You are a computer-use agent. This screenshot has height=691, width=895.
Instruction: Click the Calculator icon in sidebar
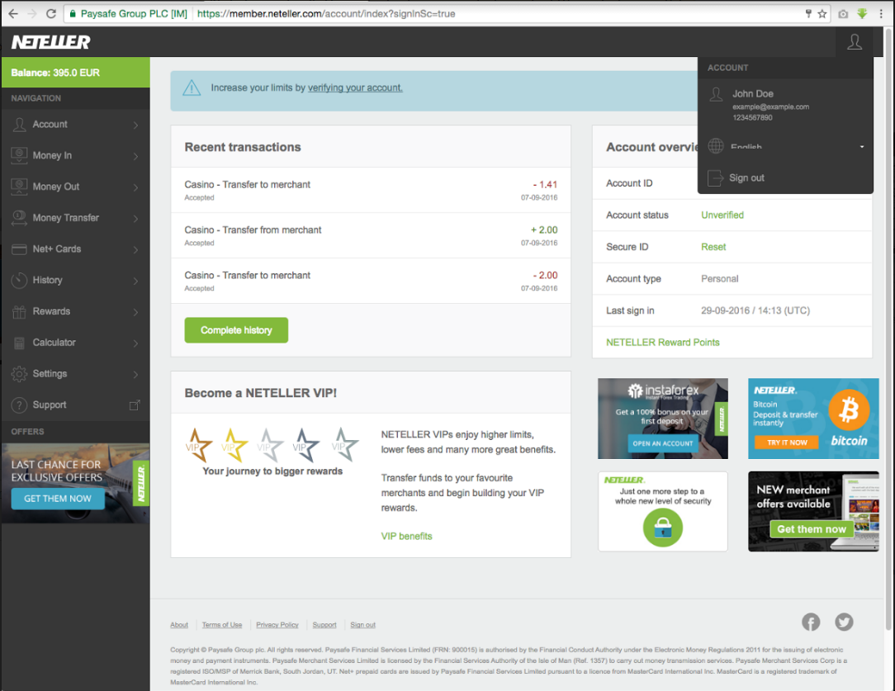(x=20, y=343)
